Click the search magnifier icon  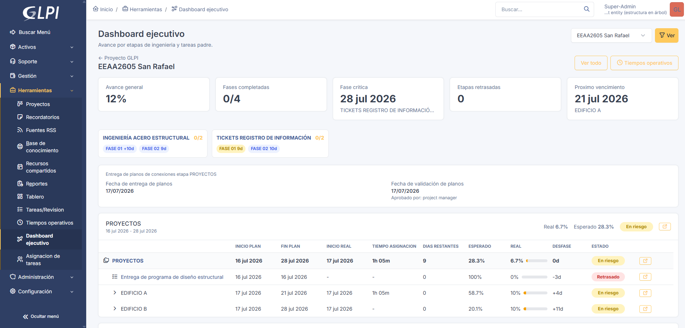click(x=587, y=9)
